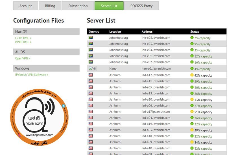Viewport: 240px width, 155px height.
Task: Select address iad-a06.ipvanish.com
Action: coord(156,106)
